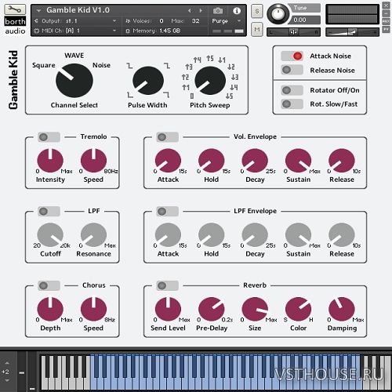This screenshot has height=392, width=392.
Task: Enable the Vol. Envelope section switch
Action: tap(167, 137)
